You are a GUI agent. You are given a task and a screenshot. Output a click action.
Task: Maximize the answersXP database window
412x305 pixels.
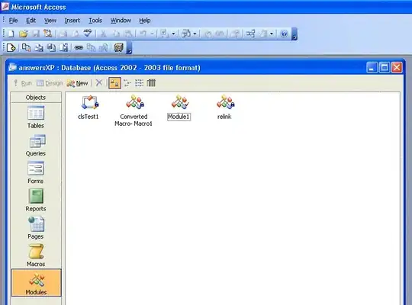click(384, 68)
